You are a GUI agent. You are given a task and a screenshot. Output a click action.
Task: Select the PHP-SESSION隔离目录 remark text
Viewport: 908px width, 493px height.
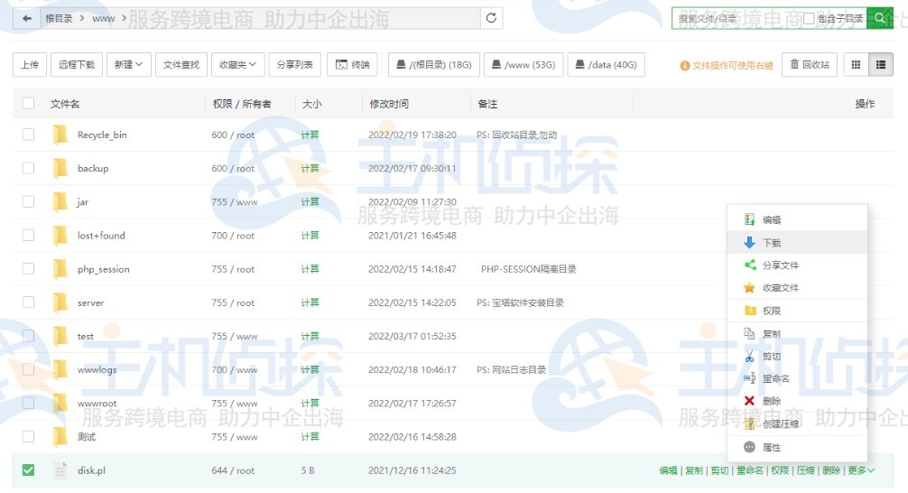pos(528,269)
